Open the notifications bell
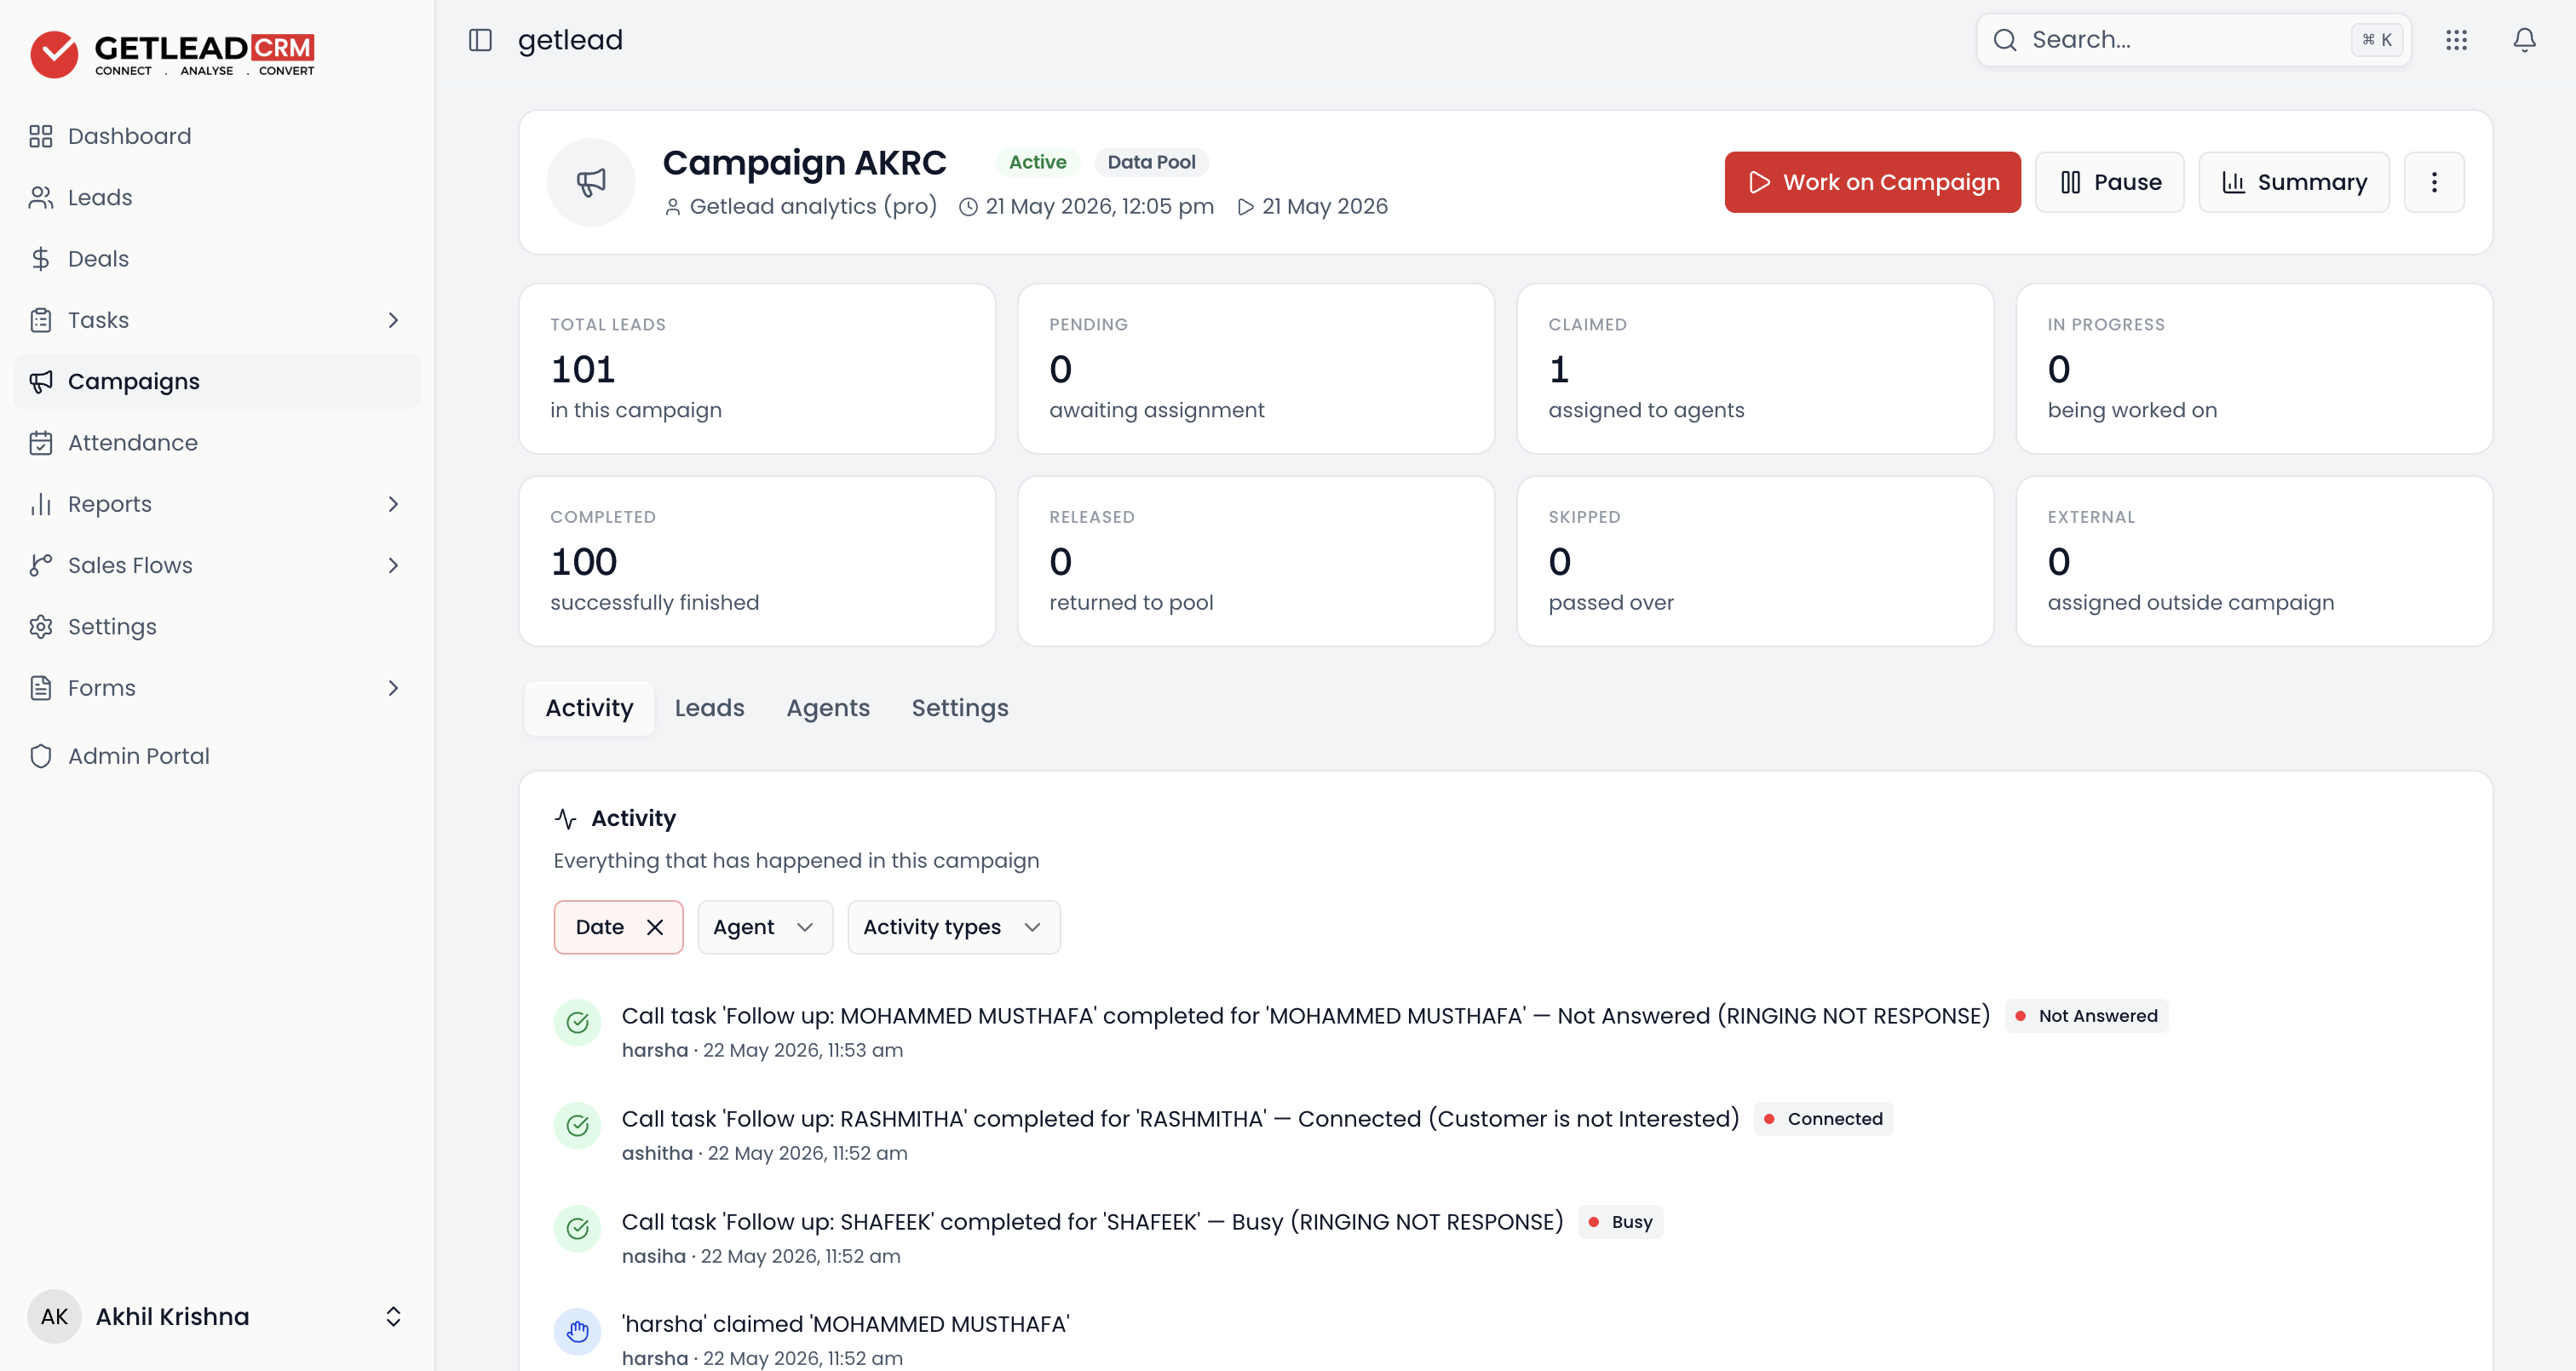2576x1371 pixels. click(2524, 40)
